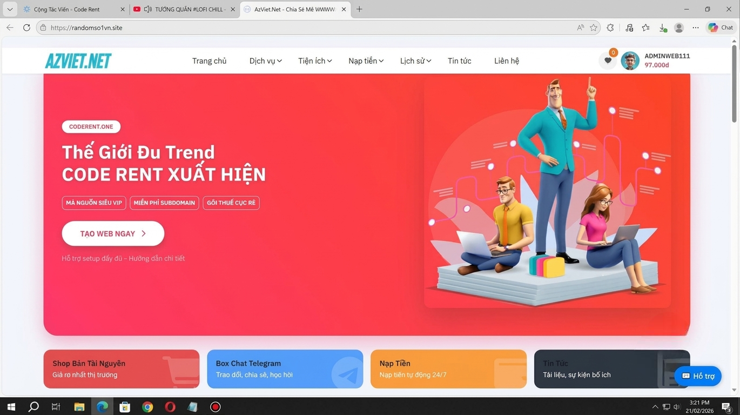Open the browser favorites list icon
The height and width of the screenshot is (415, 740).
(x=645, y=28)
